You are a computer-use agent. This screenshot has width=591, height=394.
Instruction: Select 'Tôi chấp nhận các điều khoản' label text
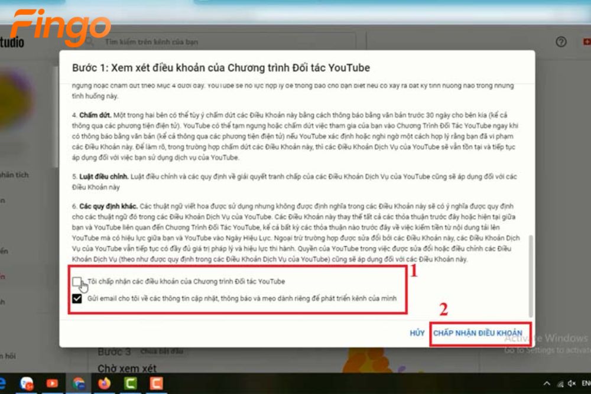click(186, 281)
